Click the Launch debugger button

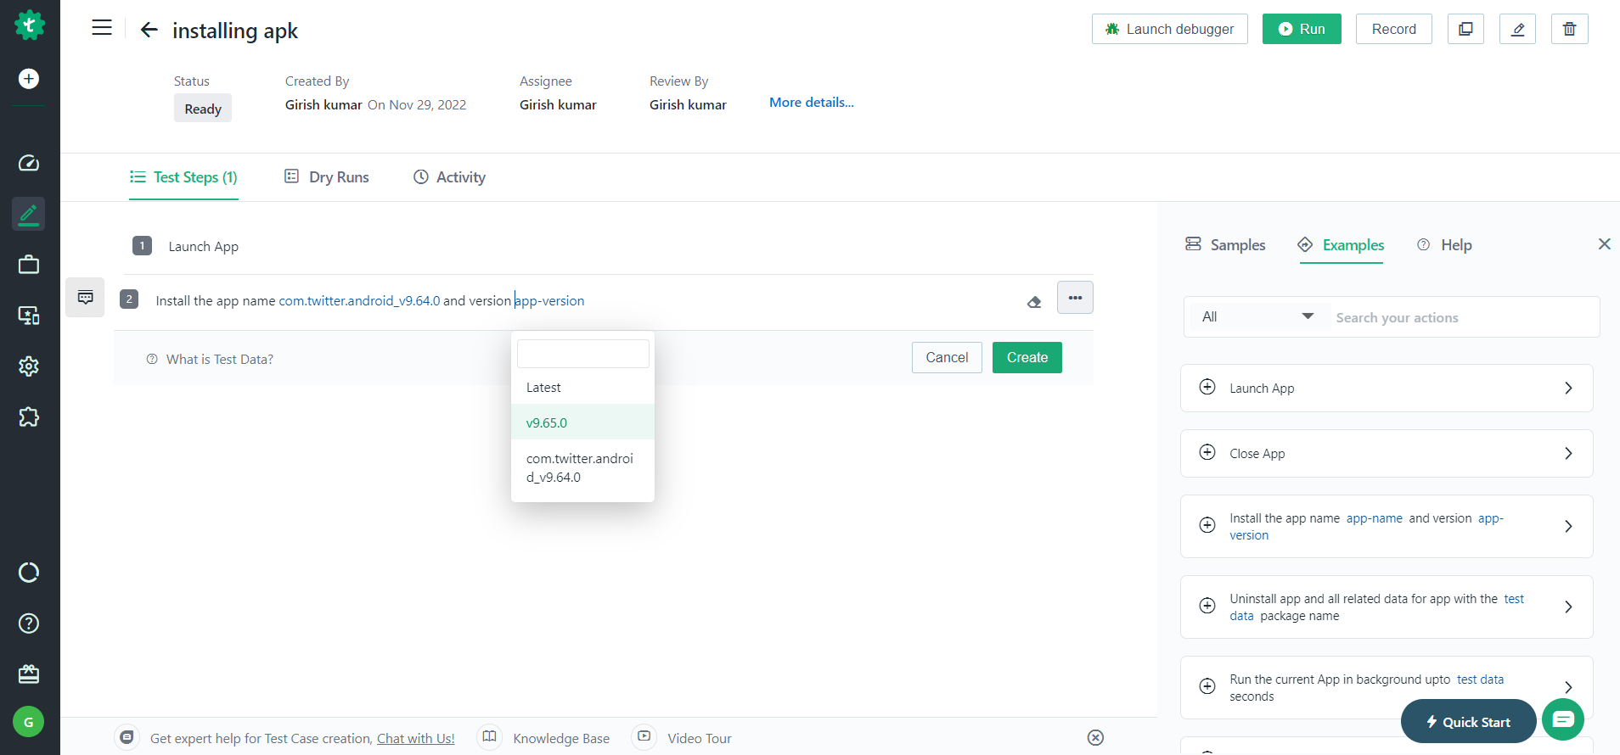[x=1170, y=29]
